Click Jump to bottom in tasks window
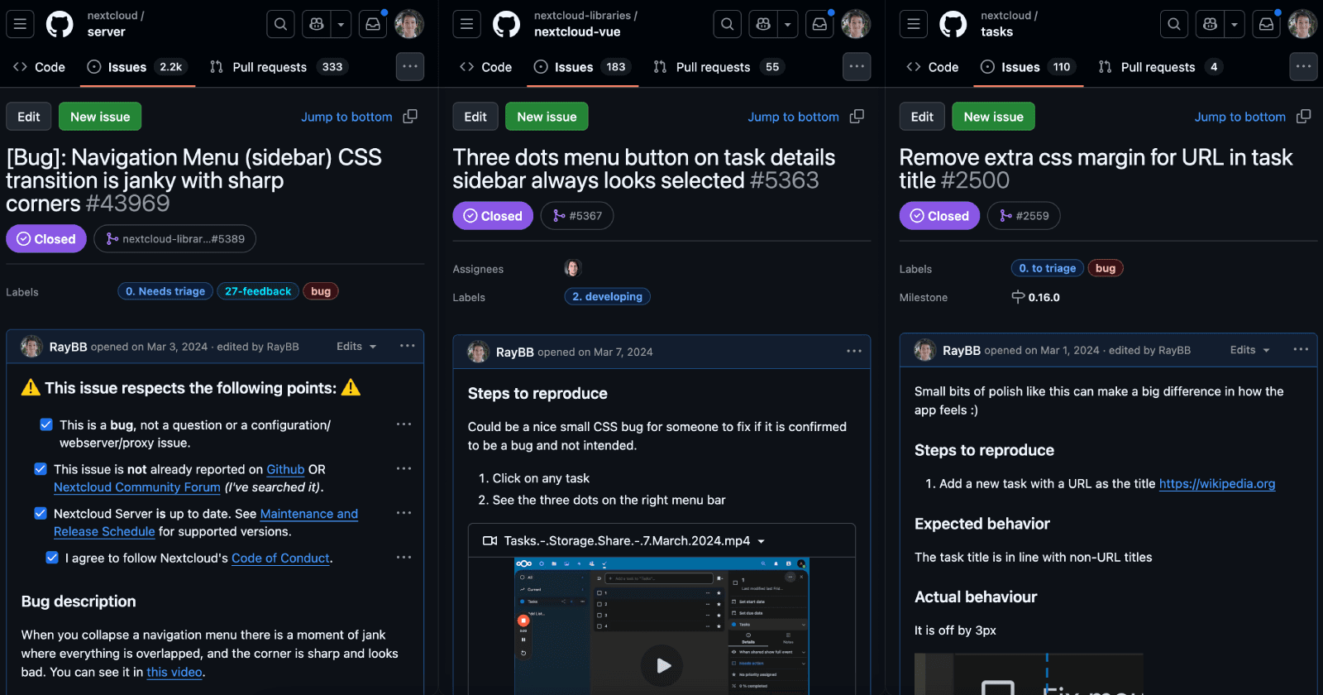This screenshot has width=1323, height=695. [1239, 117]
